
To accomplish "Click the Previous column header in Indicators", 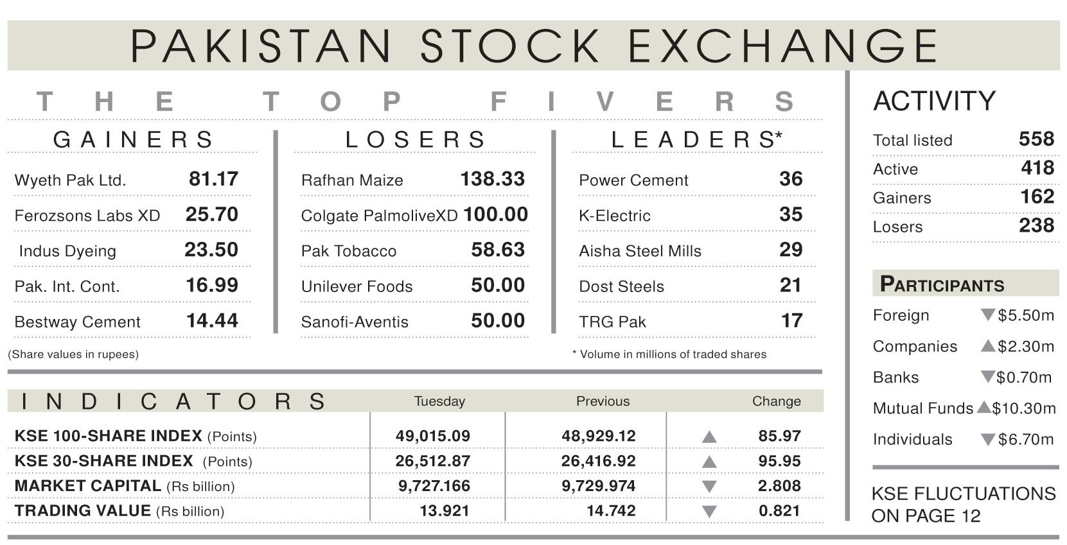I will (x=603, y=401).
